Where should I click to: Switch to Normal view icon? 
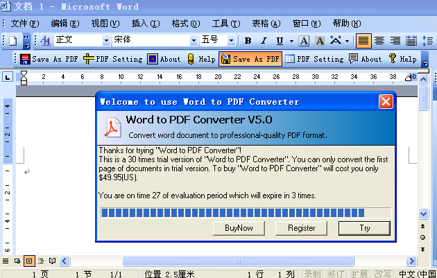click(x=6, y=261)
